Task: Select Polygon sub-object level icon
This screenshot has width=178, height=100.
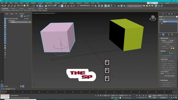Action: point(170,53)
